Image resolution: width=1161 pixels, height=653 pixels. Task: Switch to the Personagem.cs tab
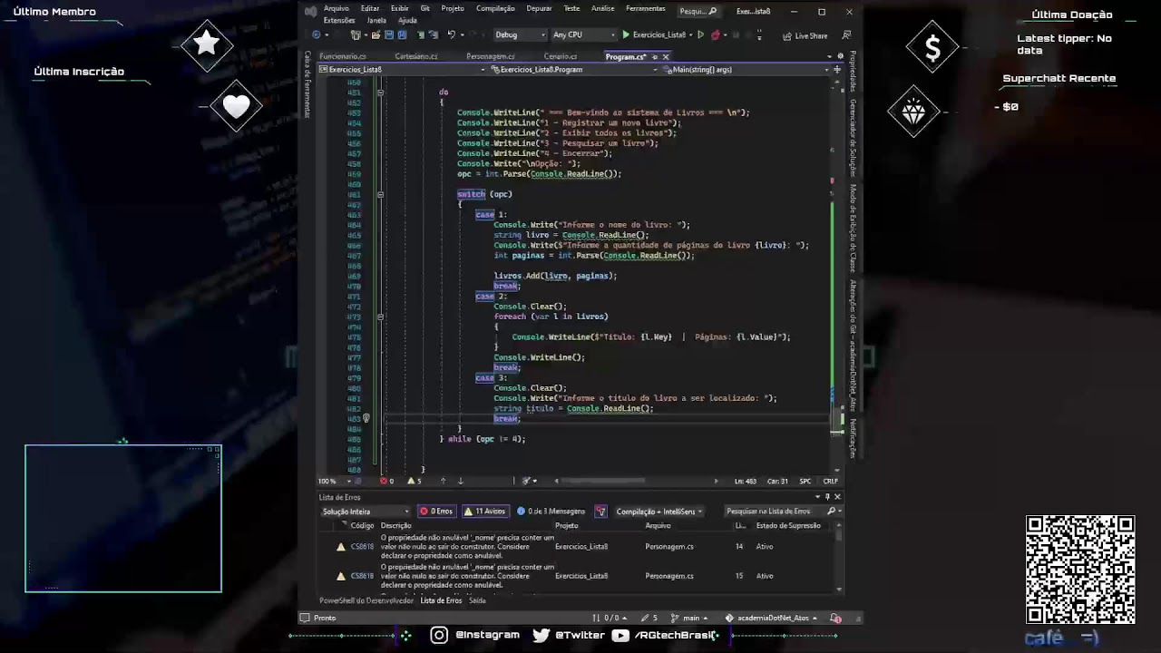tap(491, 56)
